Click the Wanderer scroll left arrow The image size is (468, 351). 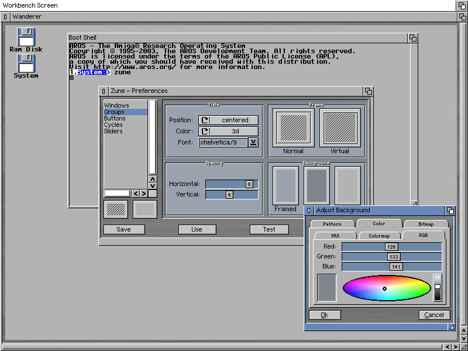click(448, 347)
